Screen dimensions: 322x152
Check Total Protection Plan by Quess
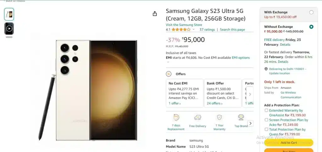(x=266, y=129)
